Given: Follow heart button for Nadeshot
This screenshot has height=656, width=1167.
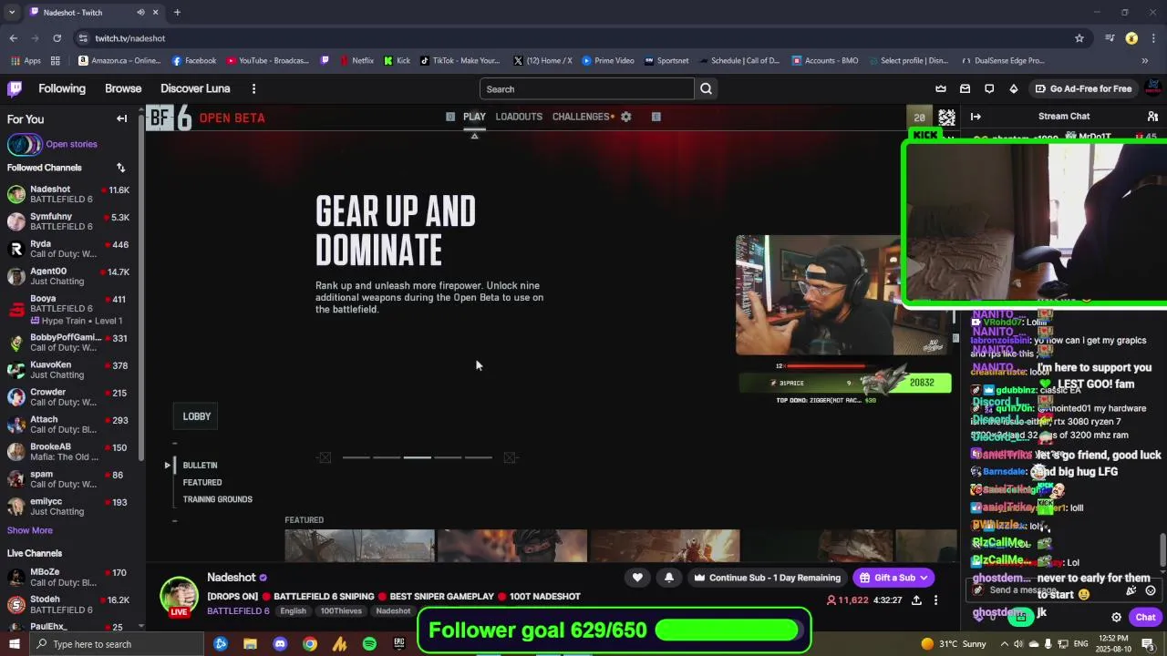Looking at the screenshot, I should (637, 578).
